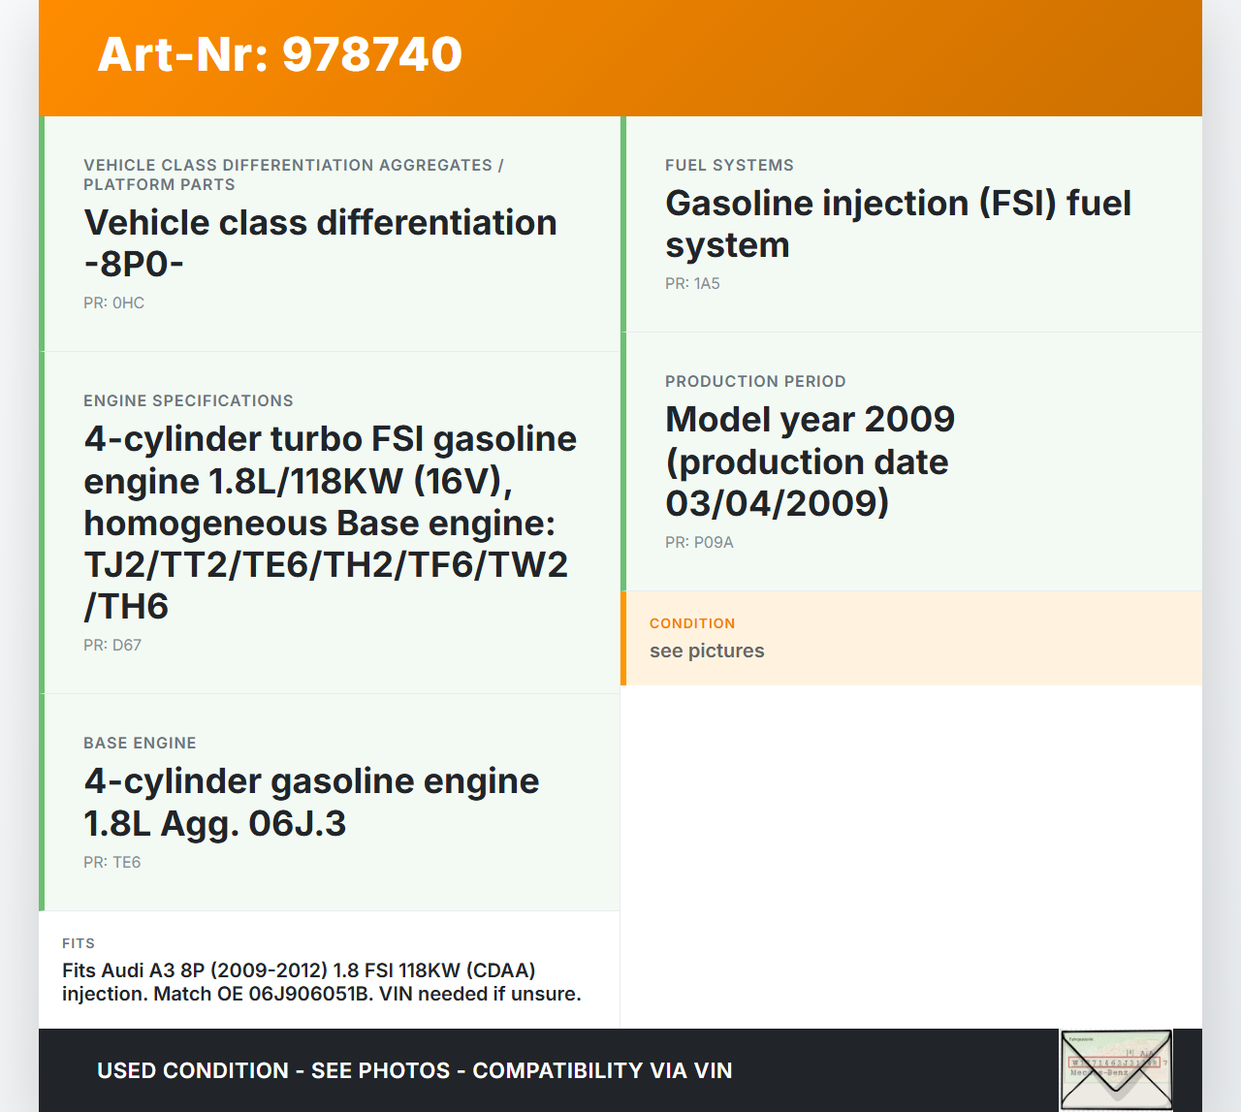The width and height of the screenshot is (1241, 1112).
Task: Click the Art-Nr: 978740 heading
Action: pyautogui.click(x=280, y=54)
